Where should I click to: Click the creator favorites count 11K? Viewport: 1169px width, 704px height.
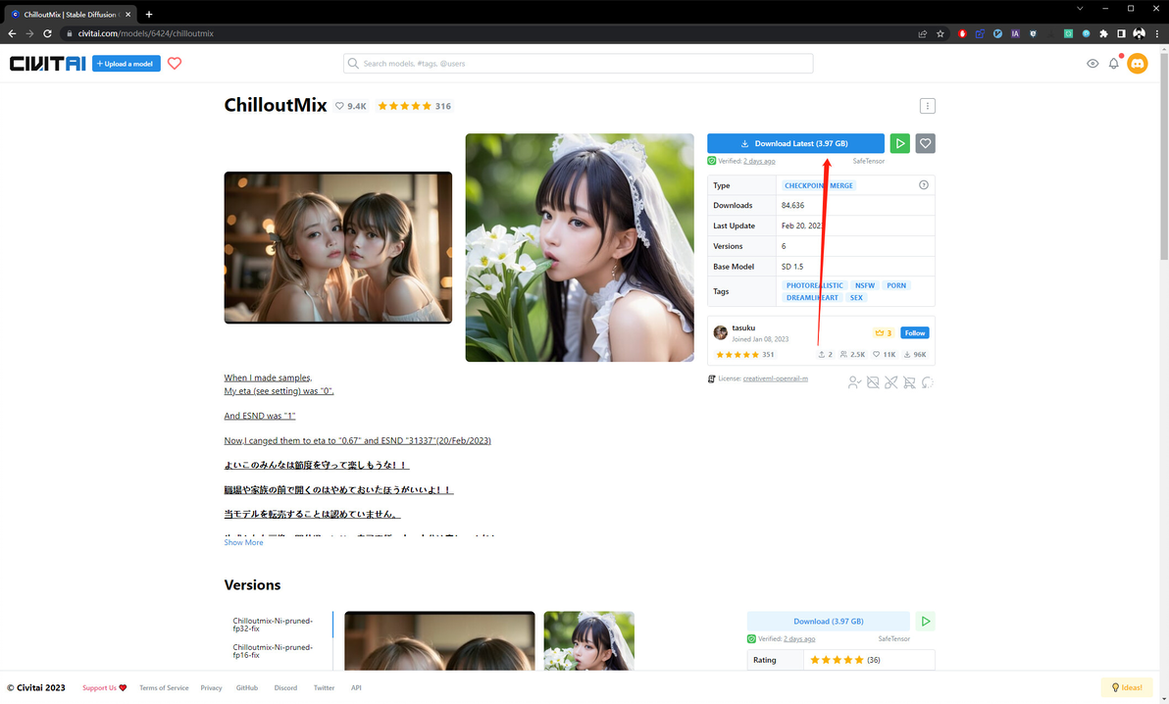(885, 355)
